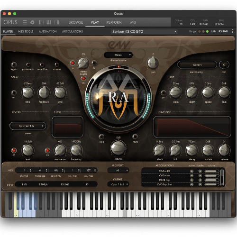Click the ADT delay knob

click(176, 92)
